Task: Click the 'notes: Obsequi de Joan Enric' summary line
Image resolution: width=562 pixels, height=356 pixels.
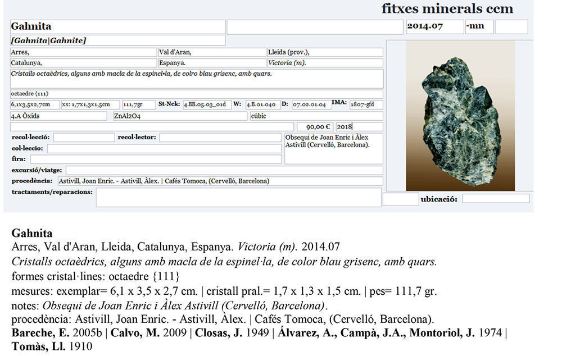Action: (x=170, y=305)
